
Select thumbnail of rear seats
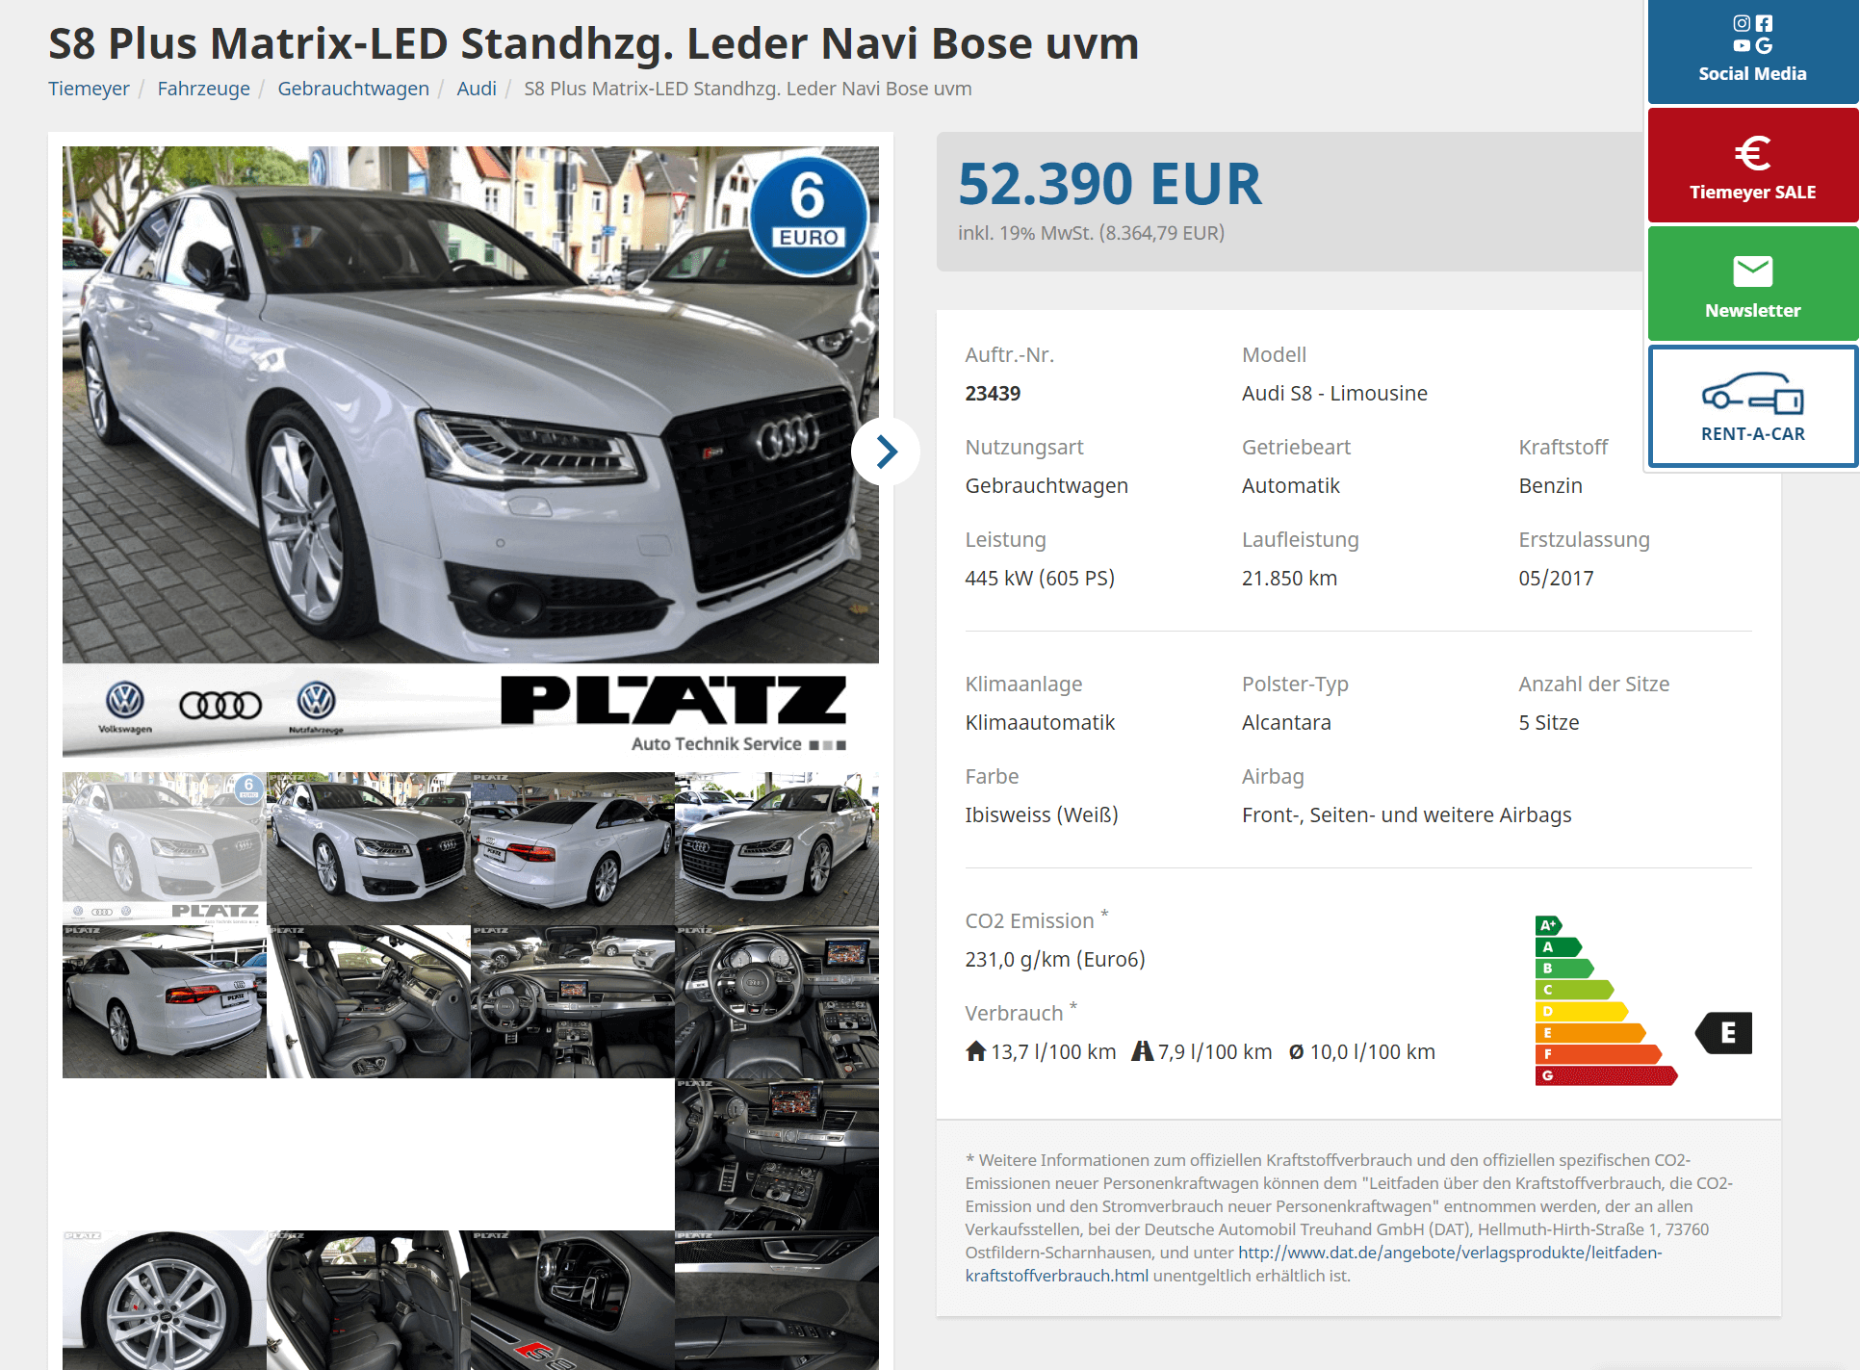tap(369, 1300)
